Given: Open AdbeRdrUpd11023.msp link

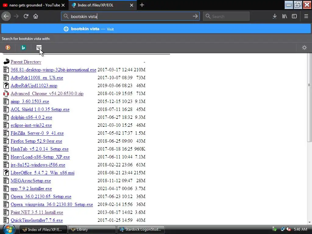Looking at the screenshot, I should (x=34, y=86).
